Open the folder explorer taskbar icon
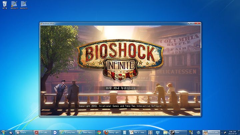 coord(165,133)
